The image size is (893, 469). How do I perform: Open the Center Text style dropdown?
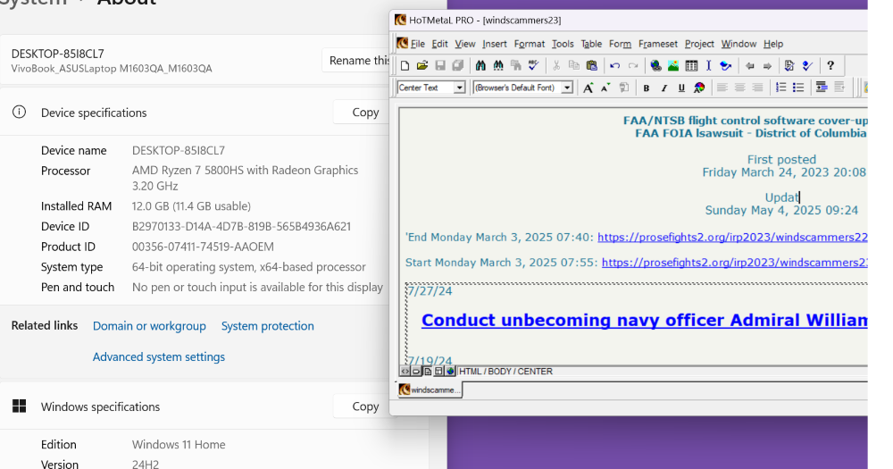(460, 88)
